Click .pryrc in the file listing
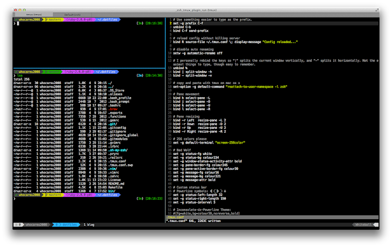The image size is (392, 247). pyautogui.click(x=114, y=154)
